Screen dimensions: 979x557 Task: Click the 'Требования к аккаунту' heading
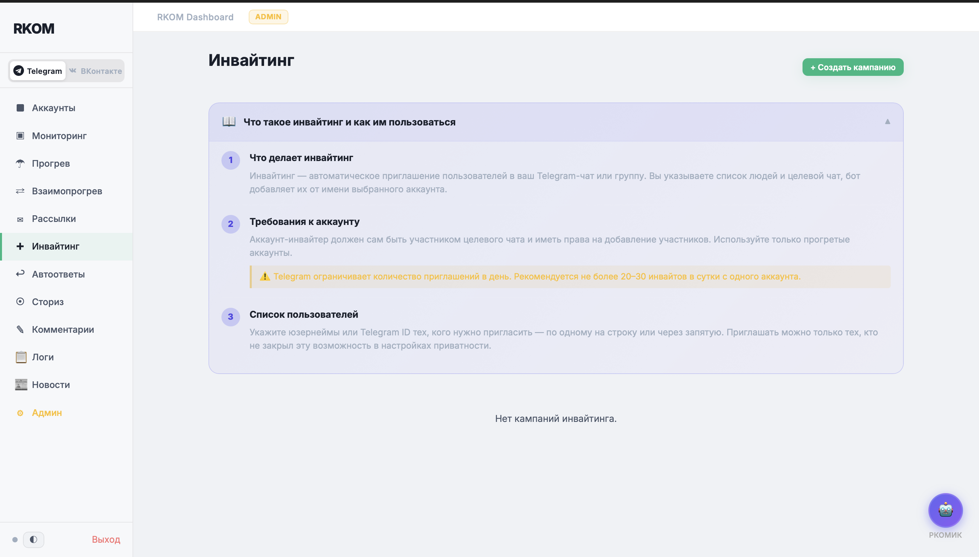(x=305, y=222)
